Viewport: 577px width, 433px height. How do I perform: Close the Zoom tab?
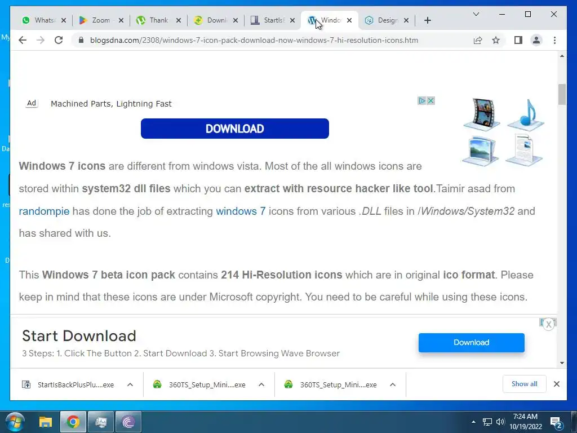(121, 20)
